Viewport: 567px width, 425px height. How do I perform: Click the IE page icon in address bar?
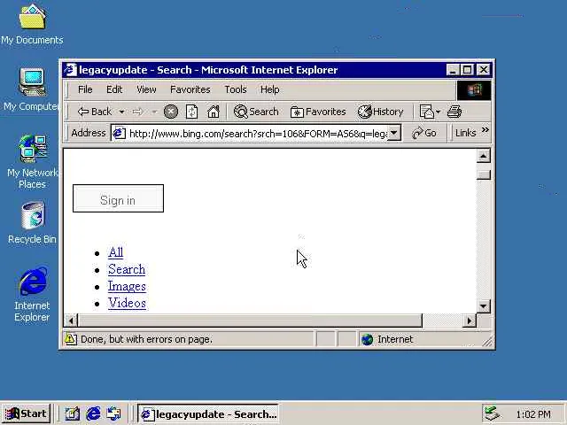[119, 134]
